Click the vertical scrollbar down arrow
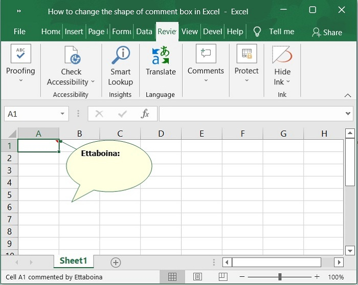The image size is (358, 285). point(350,251)
